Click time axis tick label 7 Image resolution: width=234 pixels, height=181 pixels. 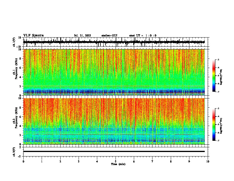point(152,161)
